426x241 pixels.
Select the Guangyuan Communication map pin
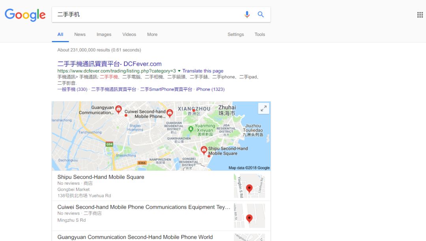(x=118, y=109)
